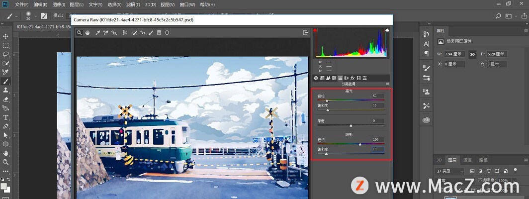
Task: Open the Creative Cloud Libraries panel icon
Action: (x=426, y=120)
